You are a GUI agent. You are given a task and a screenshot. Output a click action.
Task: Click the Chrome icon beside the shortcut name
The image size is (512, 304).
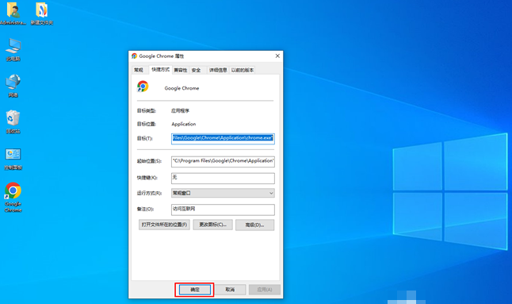click(143, 87)
